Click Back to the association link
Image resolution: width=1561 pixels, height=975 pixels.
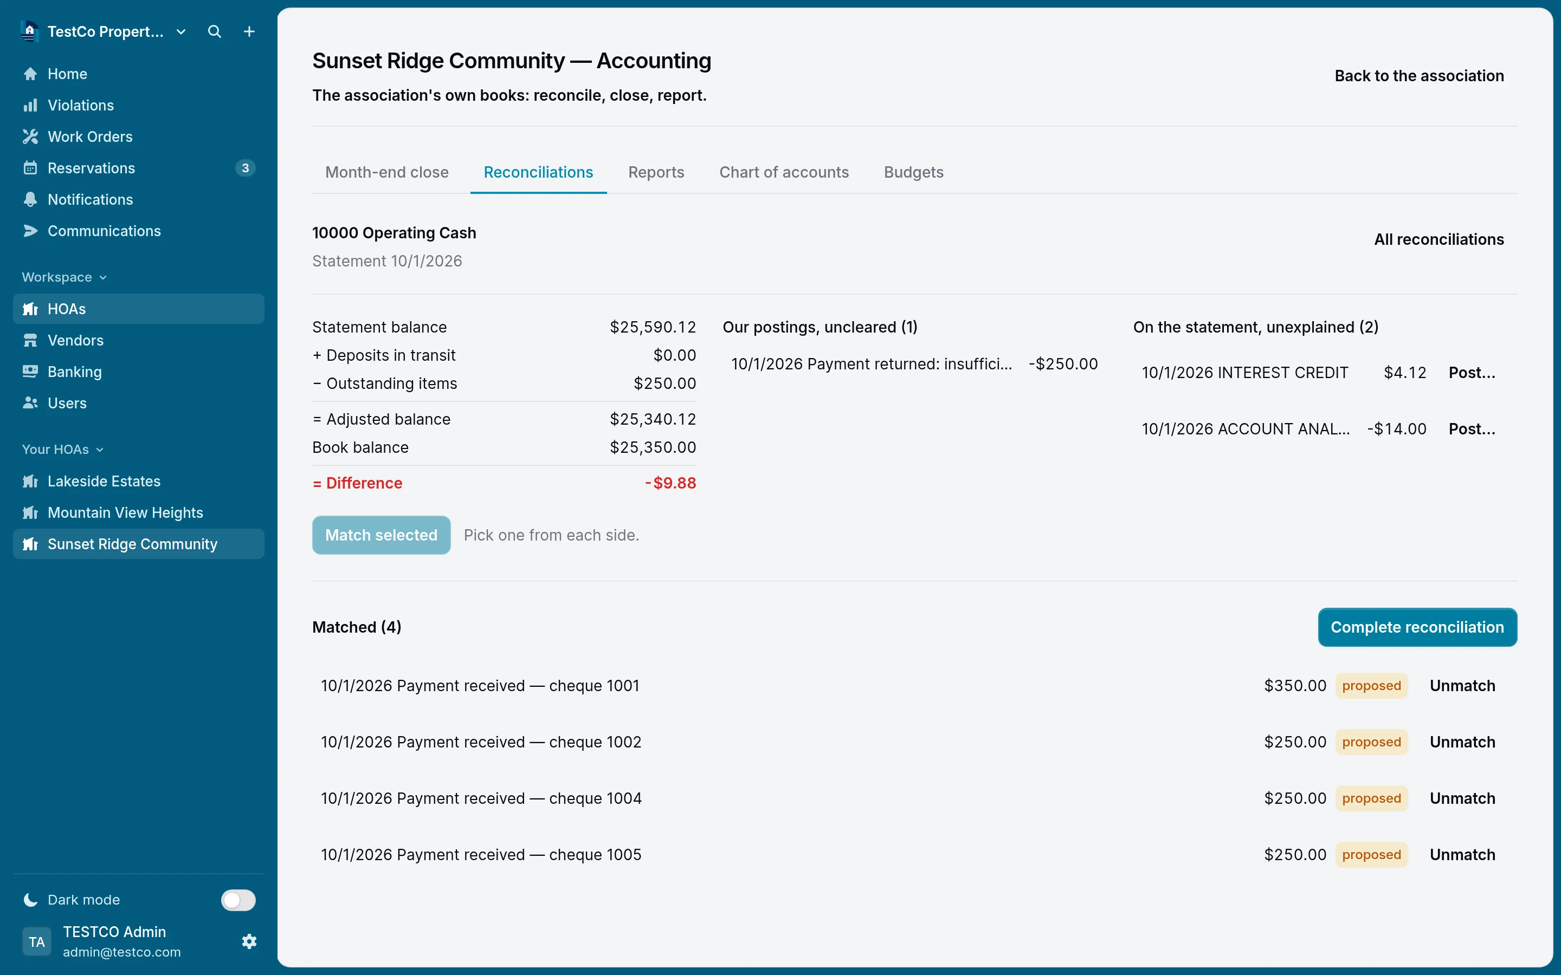coord(1419,75)
